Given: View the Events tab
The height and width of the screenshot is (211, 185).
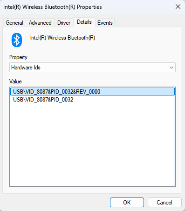Looking at the screenshot, I should (105, 23).
